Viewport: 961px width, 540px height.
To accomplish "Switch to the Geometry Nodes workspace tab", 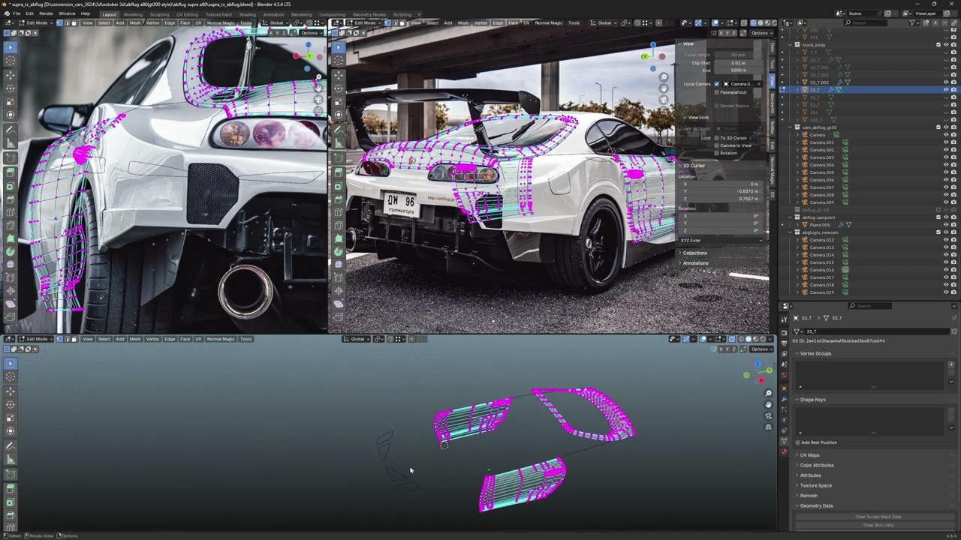I will pyautogui.click(x=369, y=14).
